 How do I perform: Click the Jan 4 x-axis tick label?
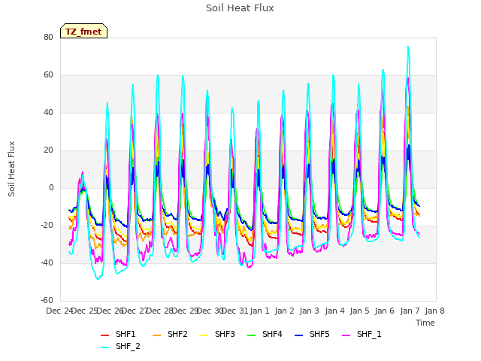[334, 311]
